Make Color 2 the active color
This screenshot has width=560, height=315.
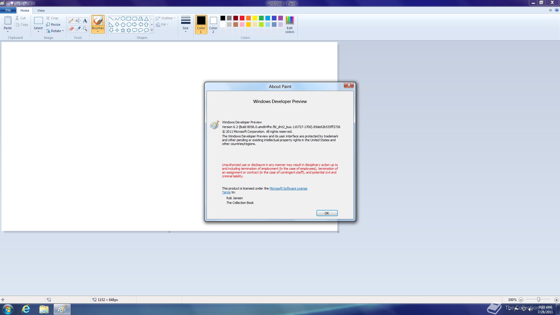tap(213, 24)
